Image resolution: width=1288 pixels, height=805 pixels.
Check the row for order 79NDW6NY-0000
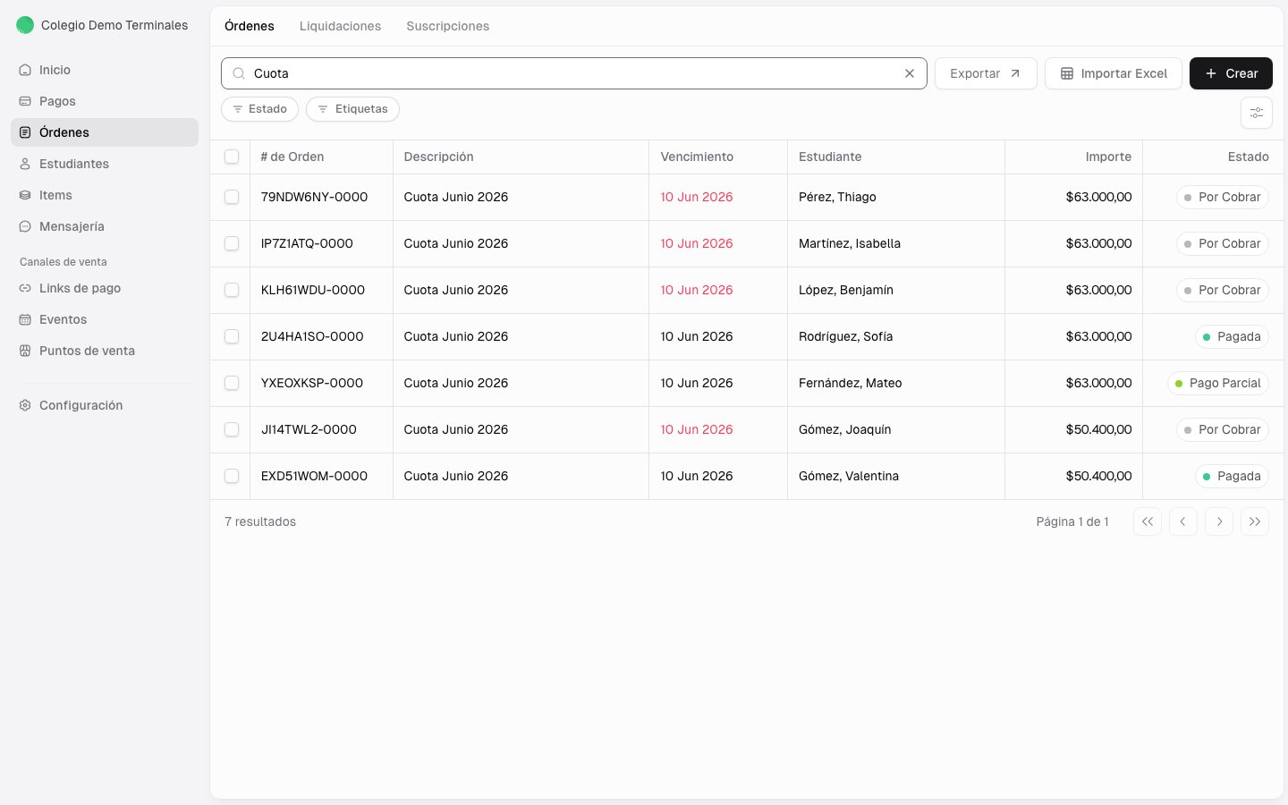click(232, 197)
